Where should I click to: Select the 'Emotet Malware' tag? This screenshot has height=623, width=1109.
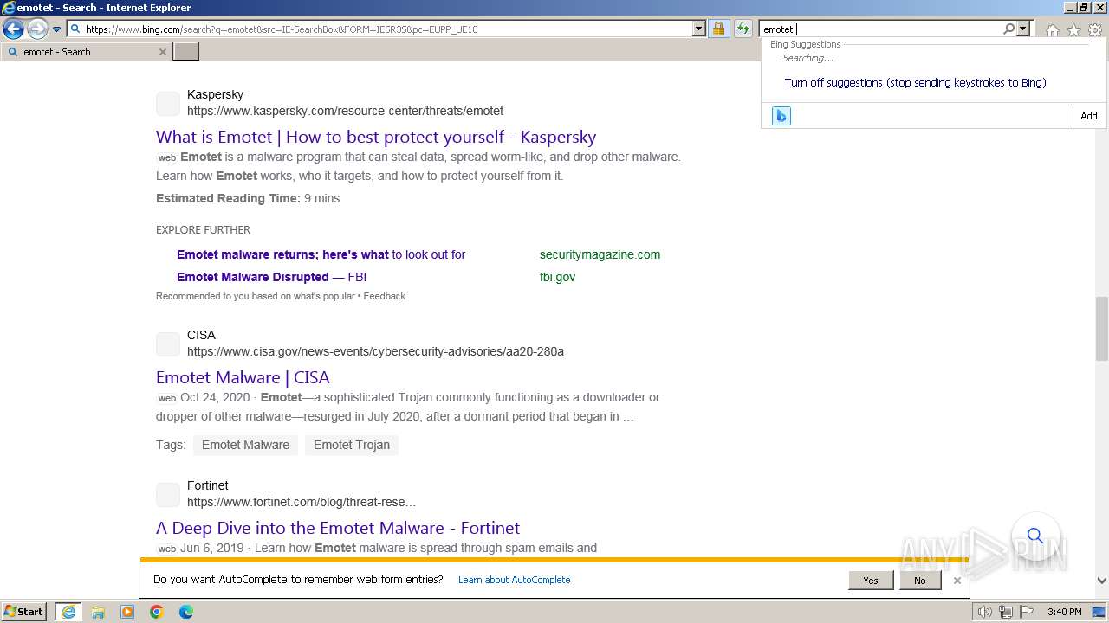245,445
